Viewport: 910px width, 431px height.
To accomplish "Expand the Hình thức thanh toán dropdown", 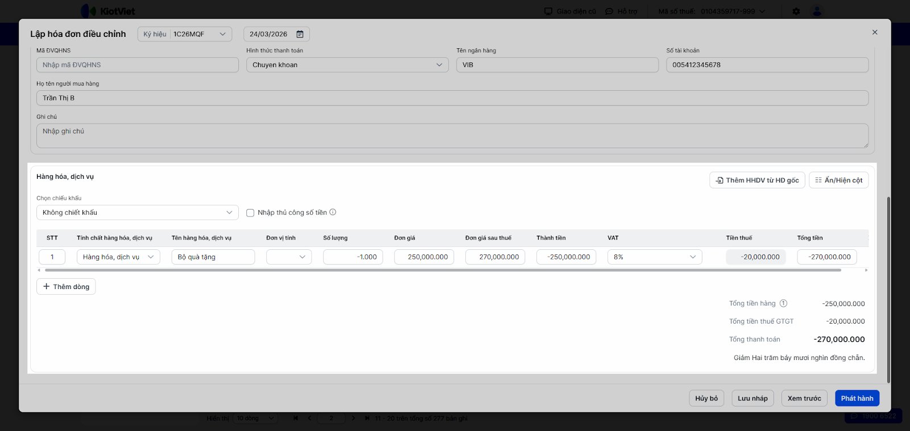I will 348,65.
